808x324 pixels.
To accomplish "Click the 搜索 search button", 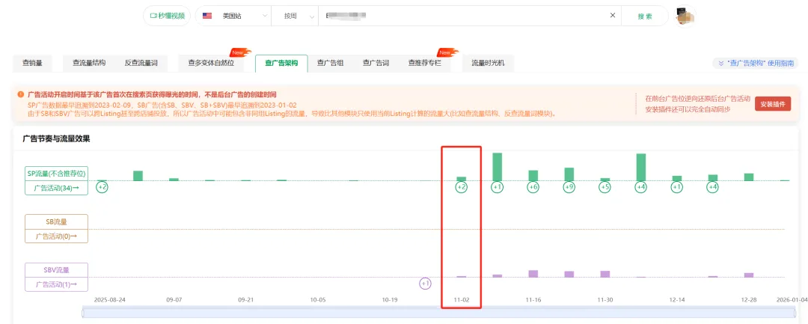I will point(645,16).
